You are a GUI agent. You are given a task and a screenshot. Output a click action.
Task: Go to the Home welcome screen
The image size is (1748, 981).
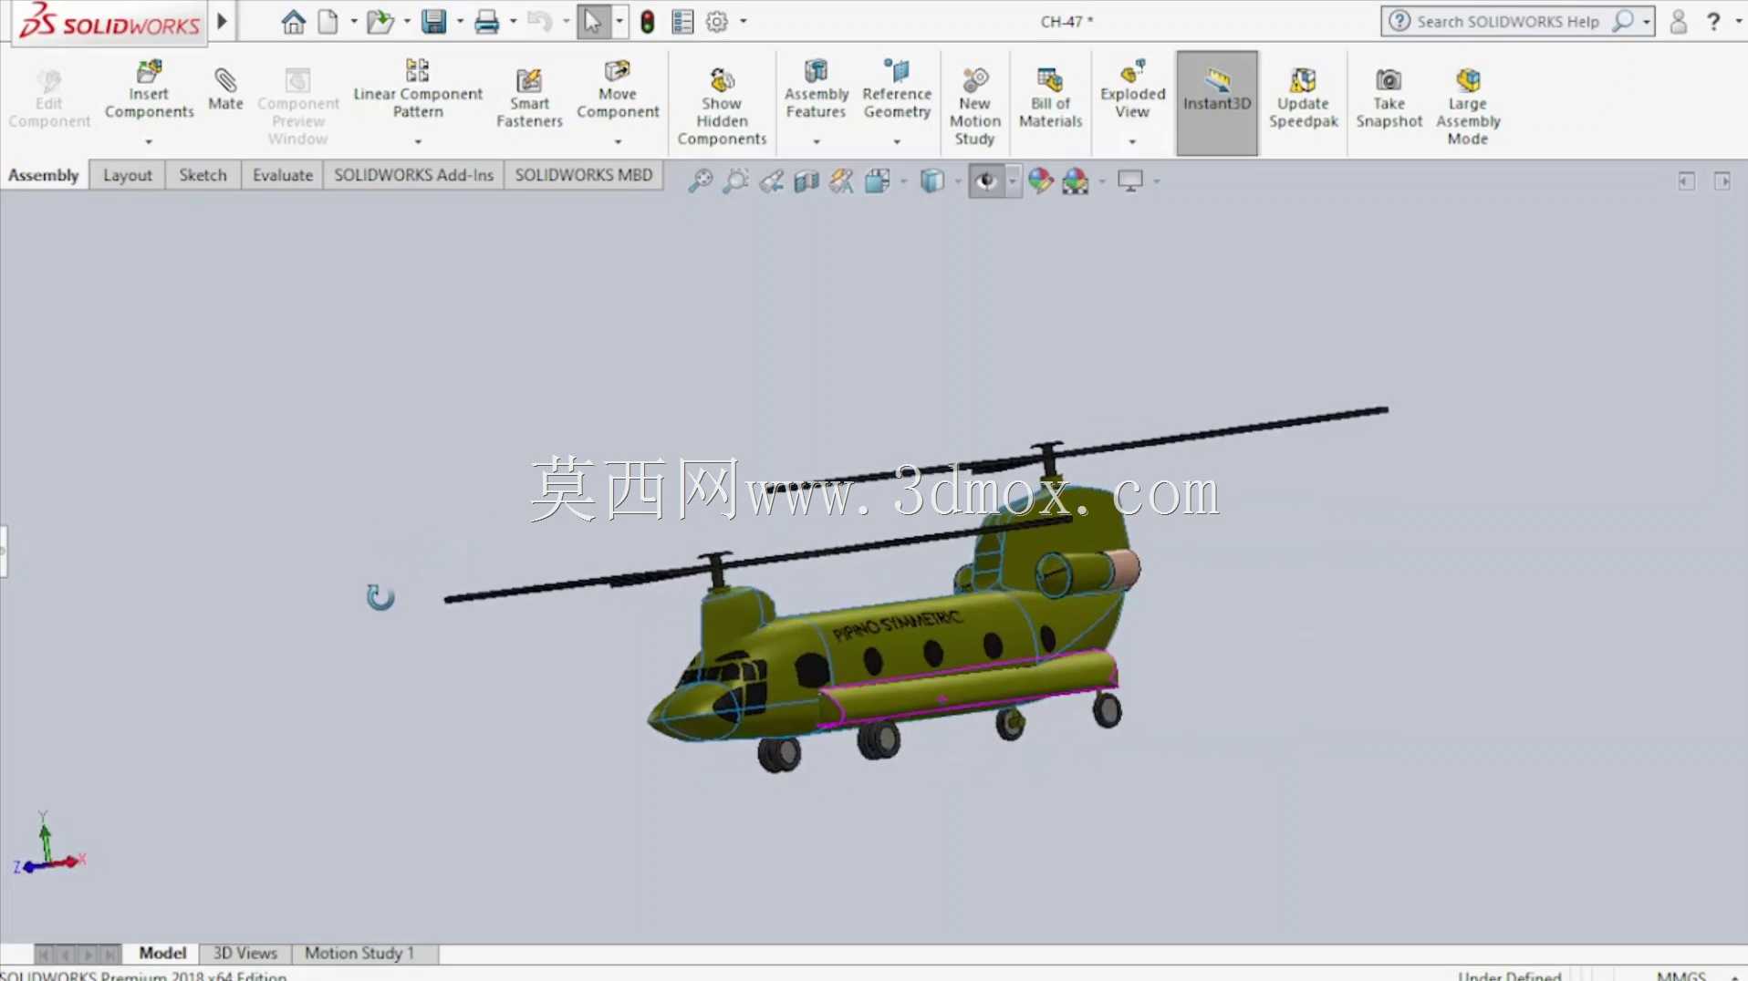coord(293,21)
